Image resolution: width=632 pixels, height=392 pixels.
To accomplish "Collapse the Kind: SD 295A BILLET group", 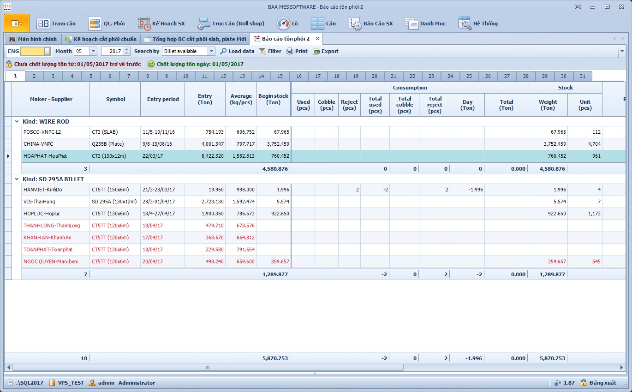I will (x=17, y=179).
